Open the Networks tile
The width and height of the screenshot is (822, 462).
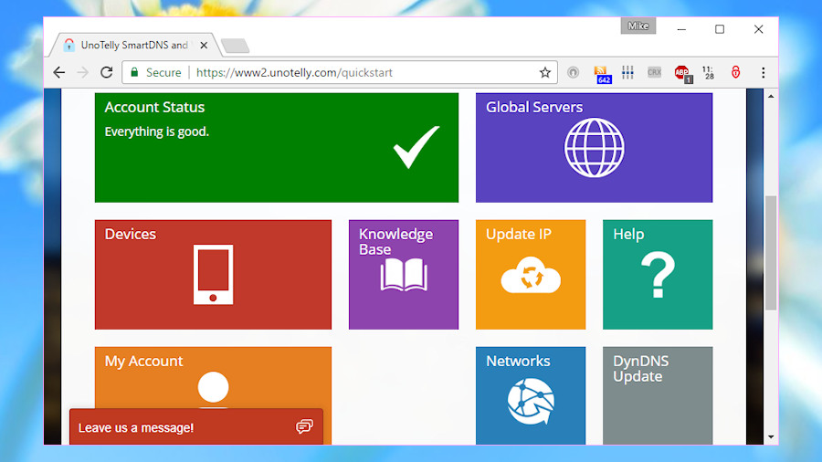[x=531, y=395]
